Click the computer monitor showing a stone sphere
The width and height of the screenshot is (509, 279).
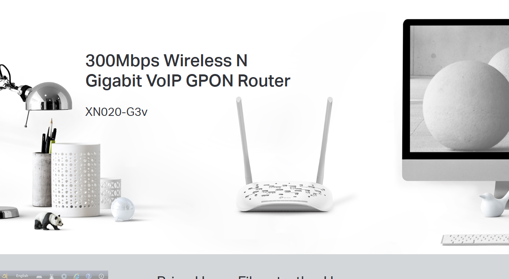click(456, 100)
